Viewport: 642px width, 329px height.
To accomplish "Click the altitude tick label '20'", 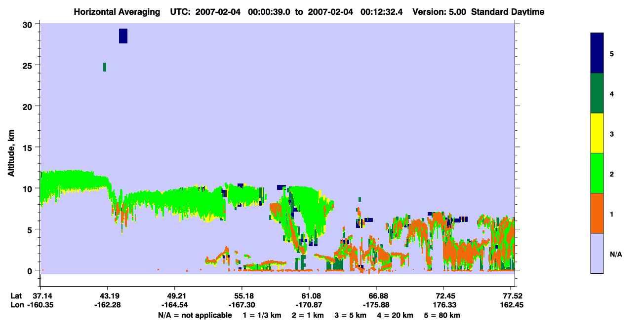I will tap(28, 106).
